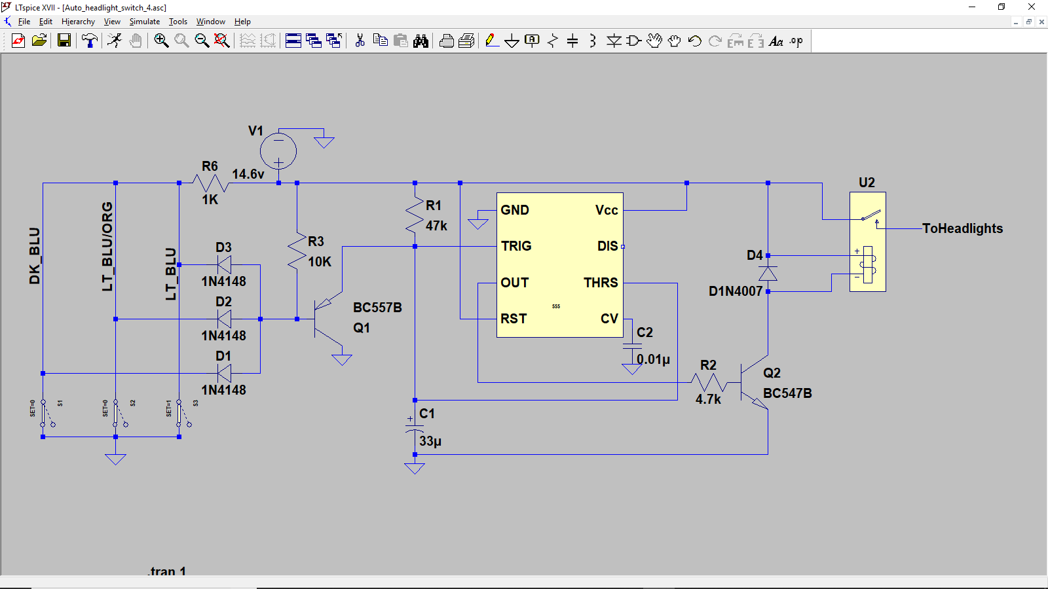Open the Hierarchy menu
Image resolution: width=1048 pixels, height=589 pixels.
click(78, 22)
